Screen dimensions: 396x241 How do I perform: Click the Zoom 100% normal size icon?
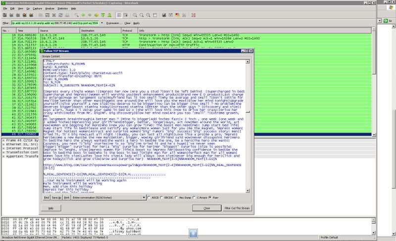click(148, 15)
